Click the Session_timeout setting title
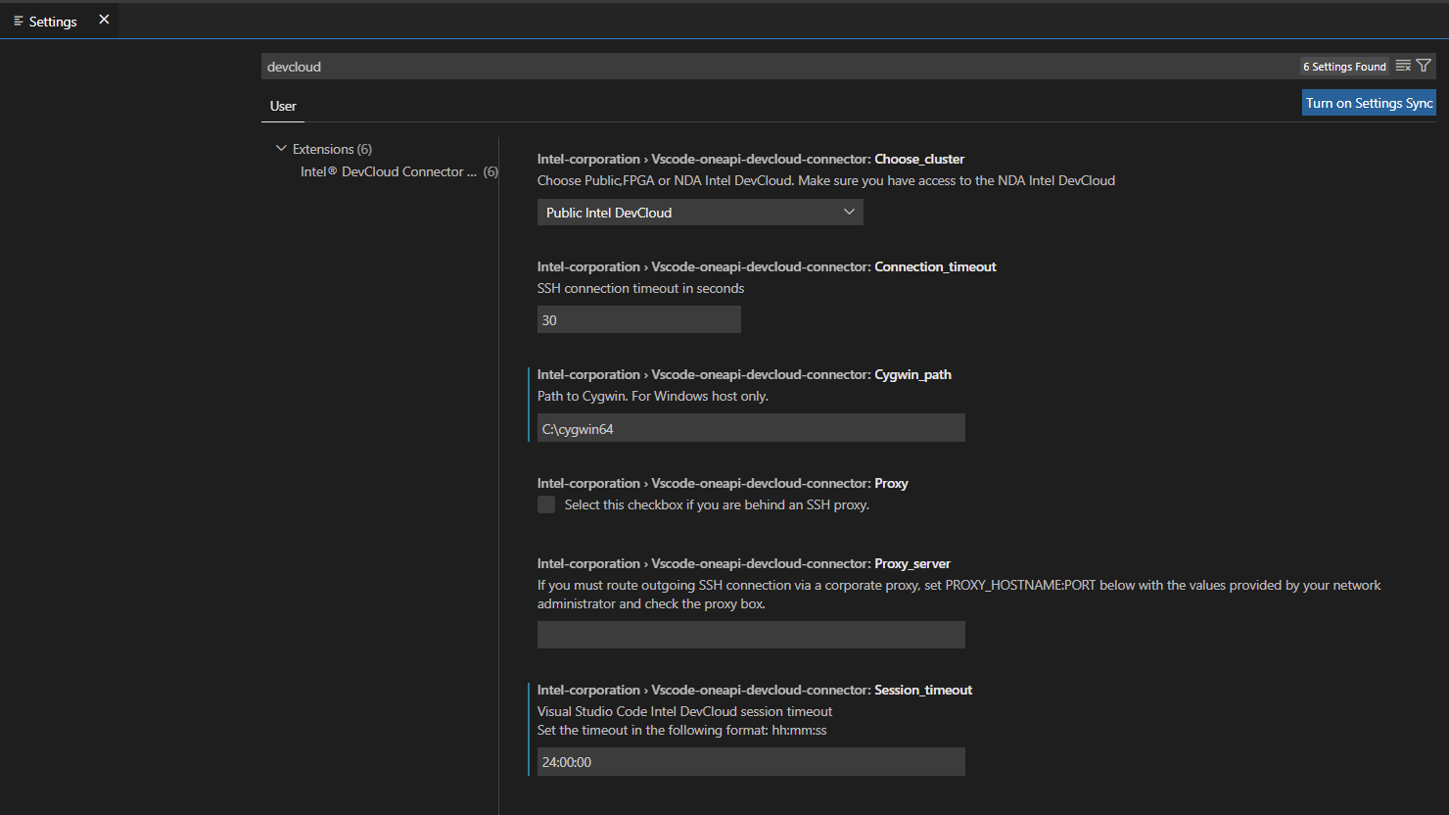Image resolution: width=1449 pixels, height=815 pixels. click(x=755, y=690)
